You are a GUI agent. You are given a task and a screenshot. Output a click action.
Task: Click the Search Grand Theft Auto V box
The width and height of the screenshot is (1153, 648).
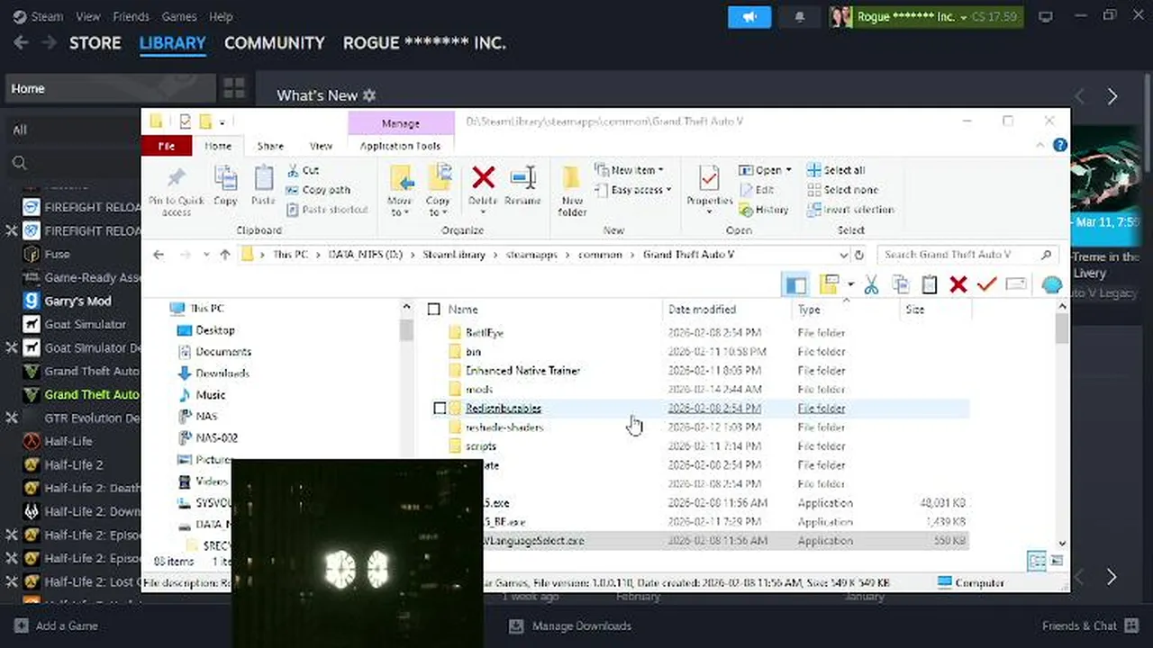coord(967,255)
